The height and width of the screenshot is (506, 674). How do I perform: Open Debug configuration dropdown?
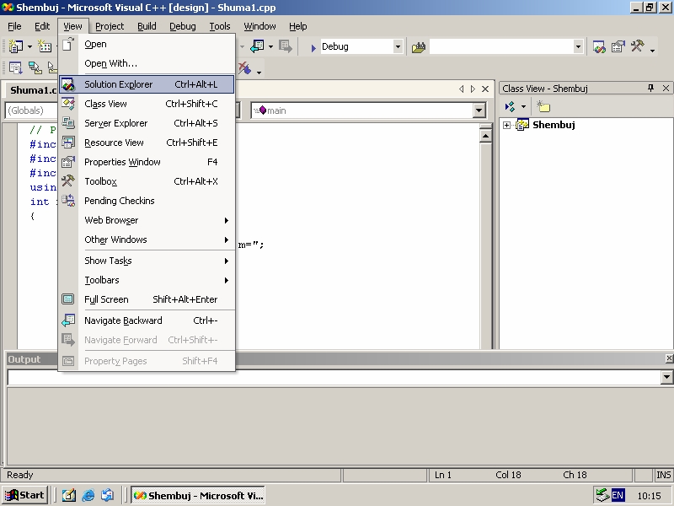point(398,46)
